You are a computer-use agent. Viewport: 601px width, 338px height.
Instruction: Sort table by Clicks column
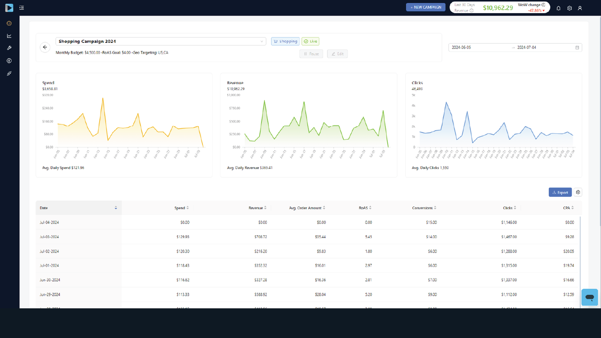pyautogui.click(x=515, y=207)
